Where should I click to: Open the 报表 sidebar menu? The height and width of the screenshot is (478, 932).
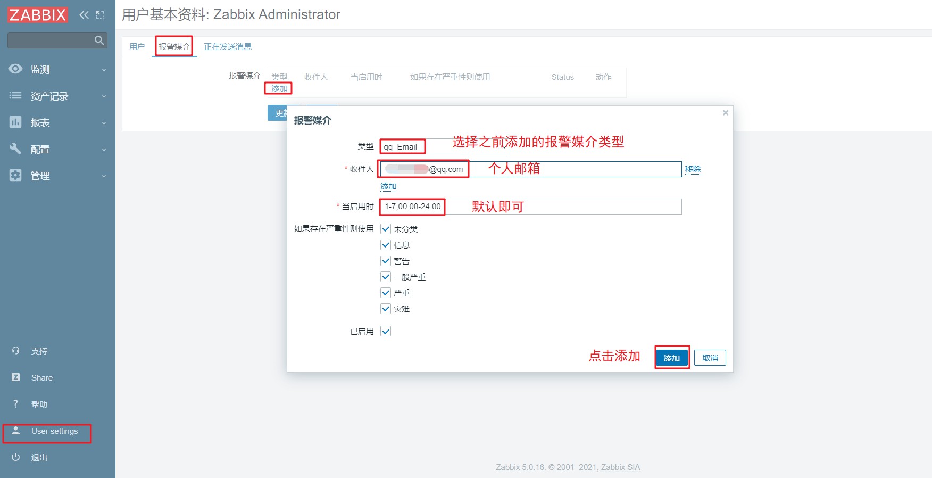[57, 122]
